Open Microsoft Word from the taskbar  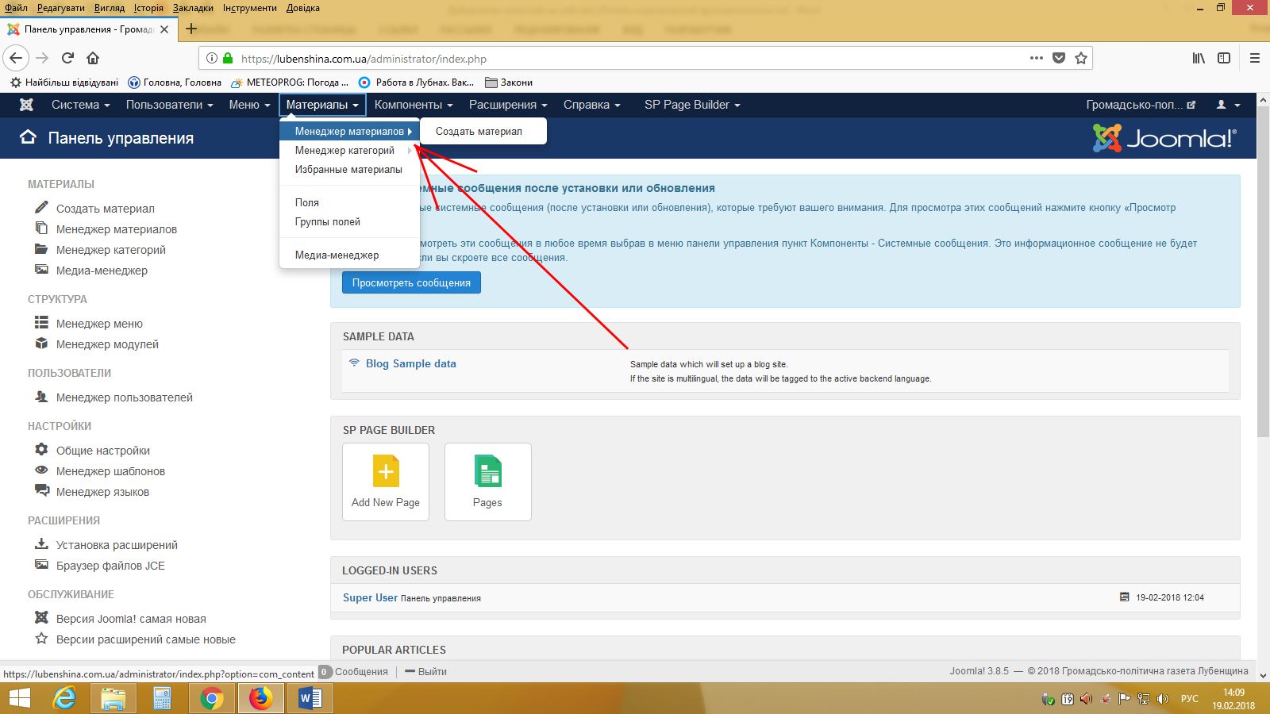coord(310,698)
